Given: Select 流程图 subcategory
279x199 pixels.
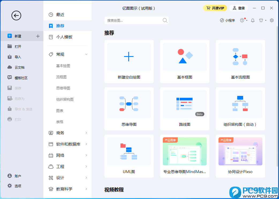Looking at the screenshot, I should (x=61, y=77).
